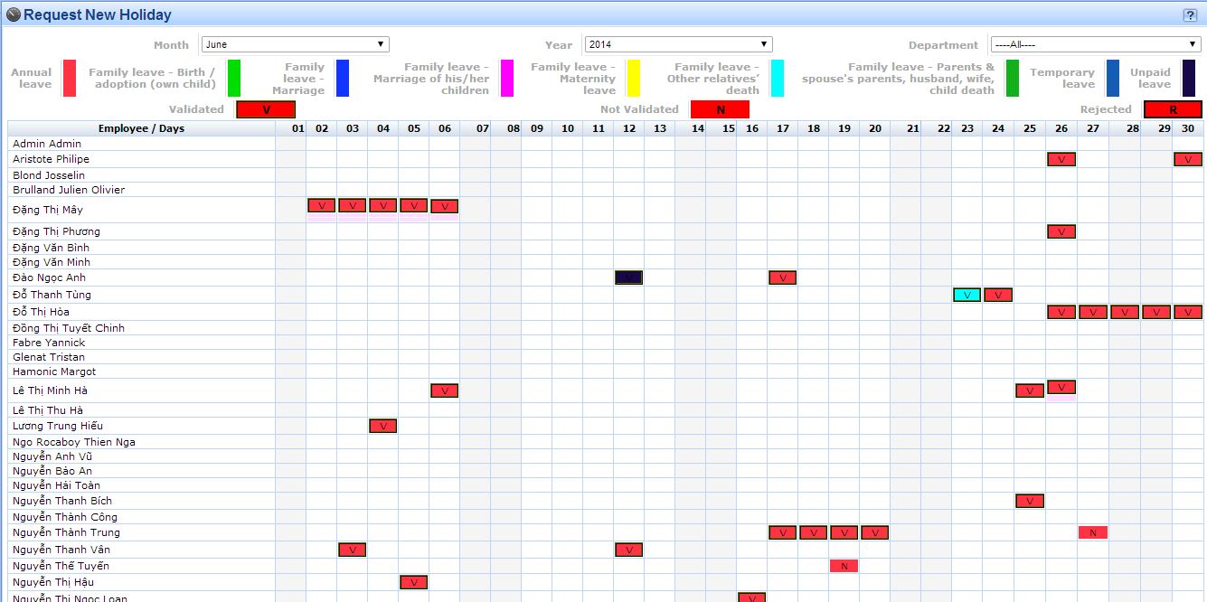Click Aristote Philipe's validated leave on day 26
The width and height of the screenshot is (1207, 602).
click(1061, 159)
